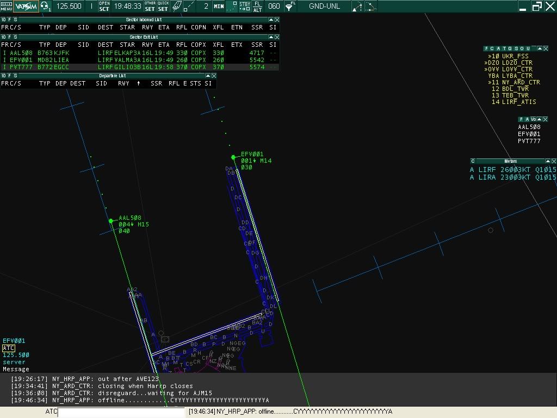Click the flight strip icon

[177, 6]
